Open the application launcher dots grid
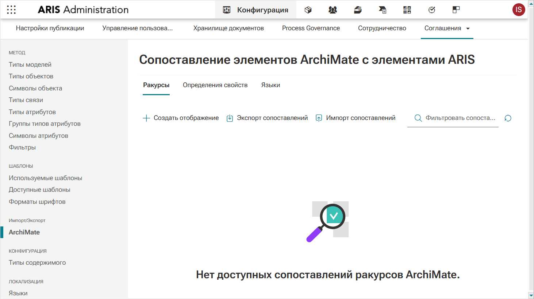 (x=11, y=10)
